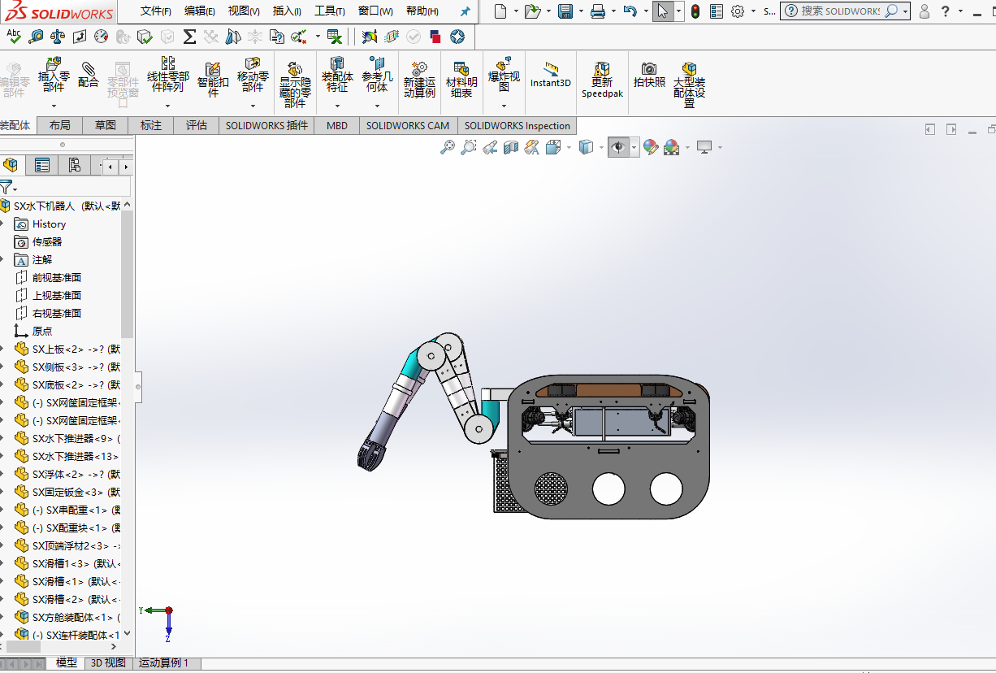Open the PropertyManager tab

pyautogui.click(x=42, y=166)
